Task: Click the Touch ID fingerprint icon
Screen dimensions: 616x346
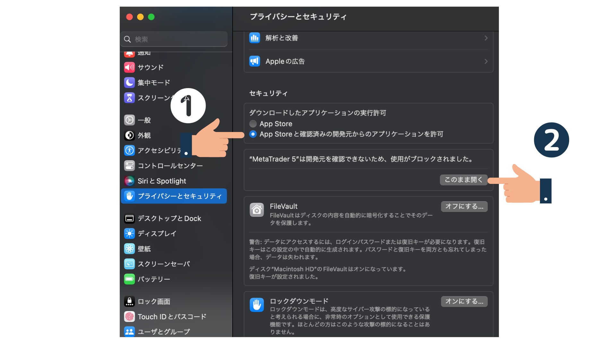Action: (129, 317)
